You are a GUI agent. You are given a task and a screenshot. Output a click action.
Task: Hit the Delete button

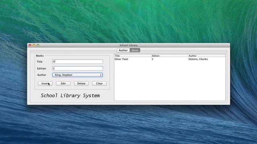[81, 84]
